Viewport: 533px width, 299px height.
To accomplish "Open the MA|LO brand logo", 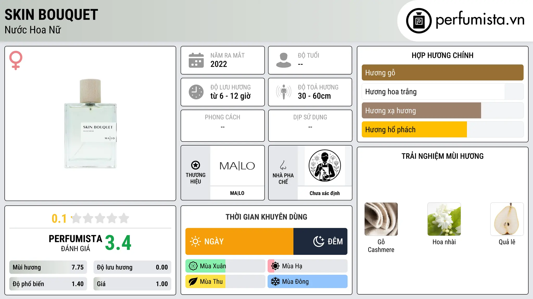I will (x=237, y=166).
